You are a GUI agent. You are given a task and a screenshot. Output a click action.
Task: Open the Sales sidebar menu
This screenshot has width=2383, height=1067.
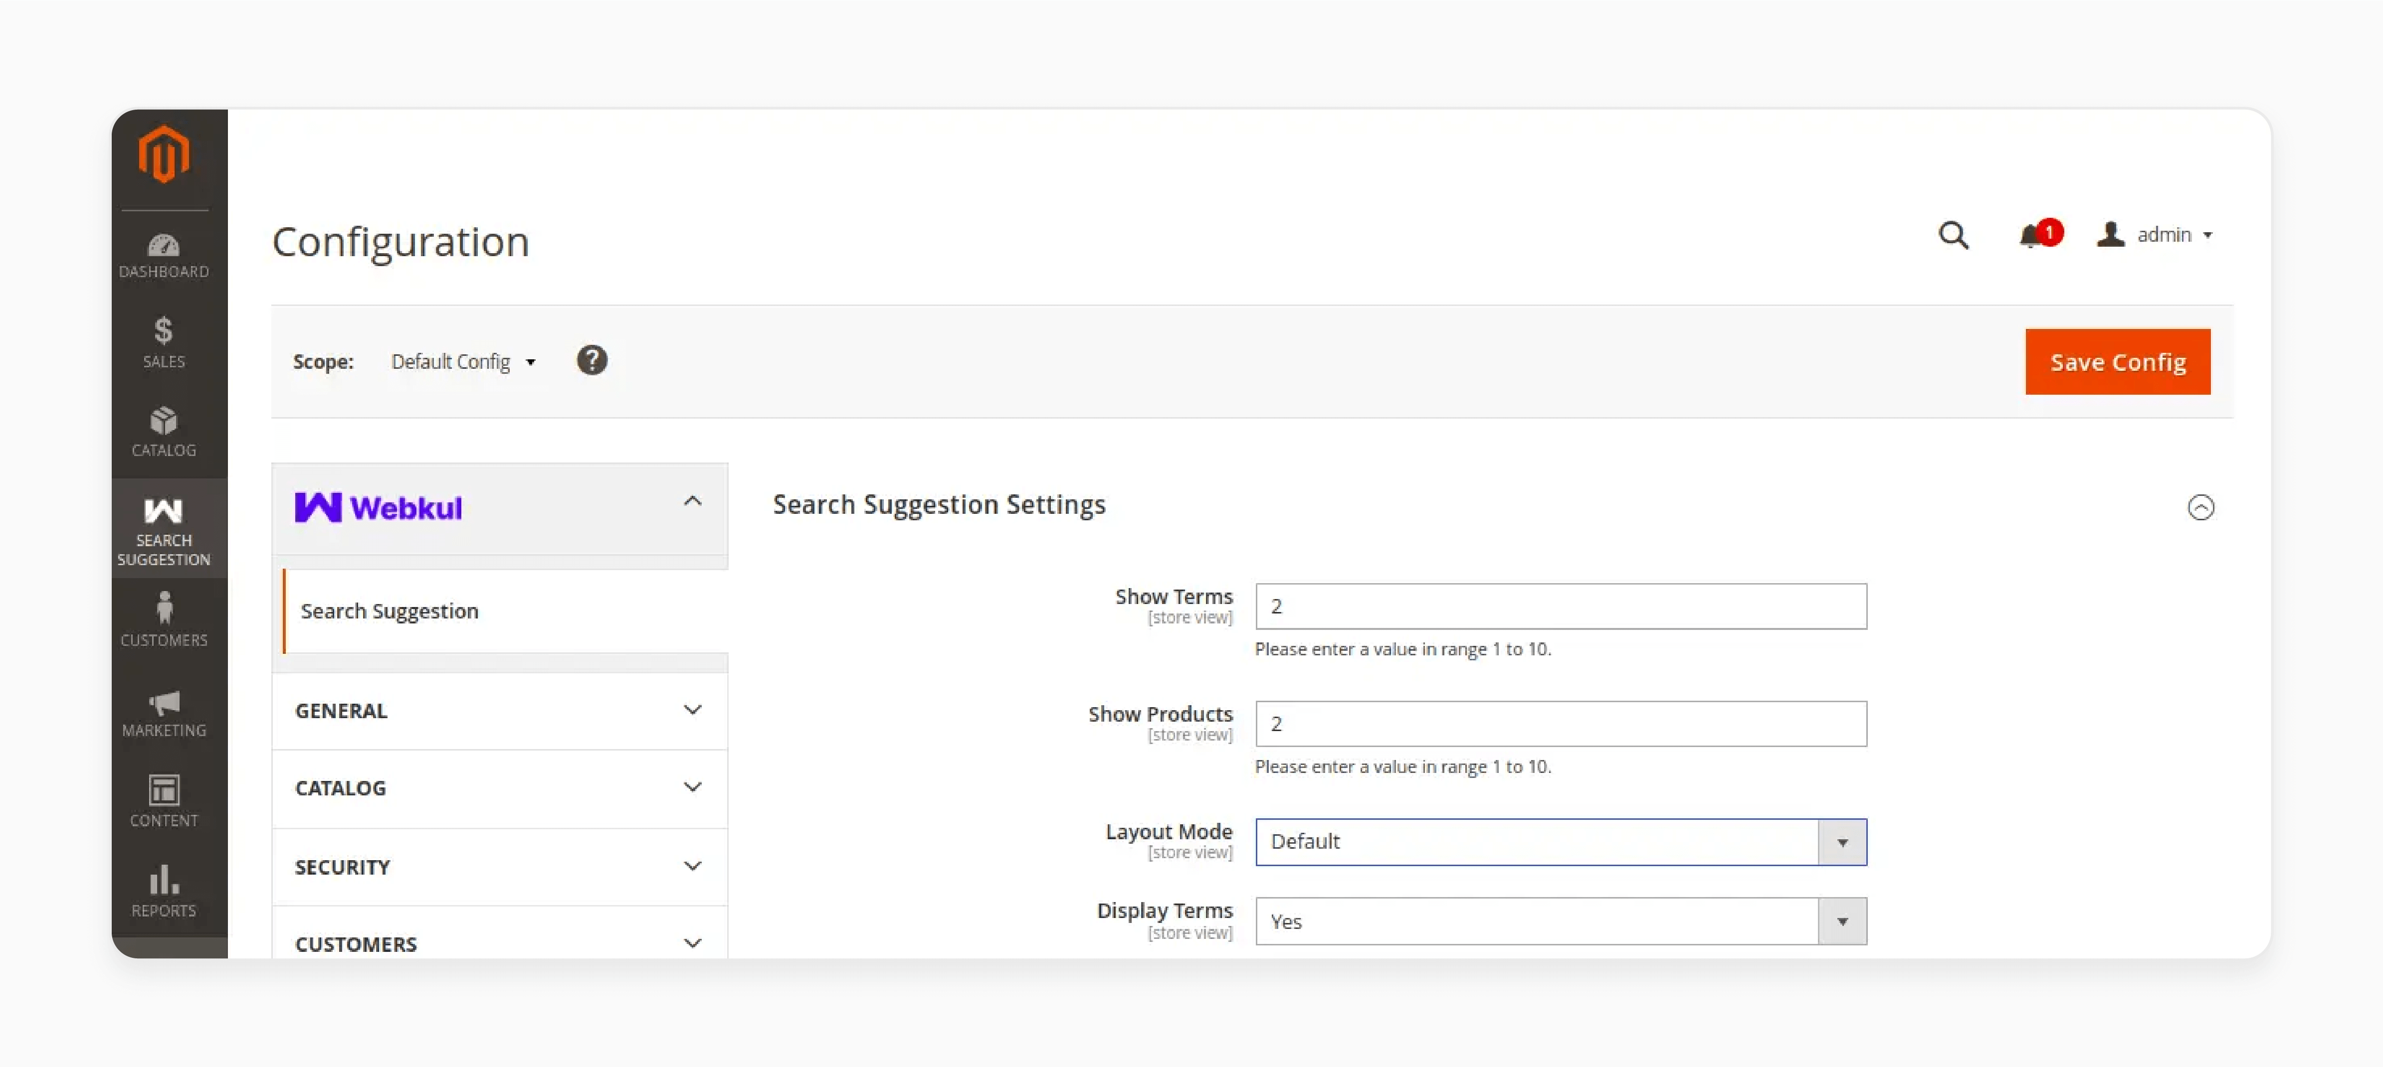pyautogui.click(x=164, y=343)
